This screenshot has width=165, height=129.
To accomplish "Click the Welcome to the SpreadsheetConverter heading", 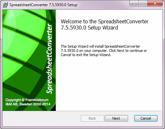I will click(x=105, y=21).
